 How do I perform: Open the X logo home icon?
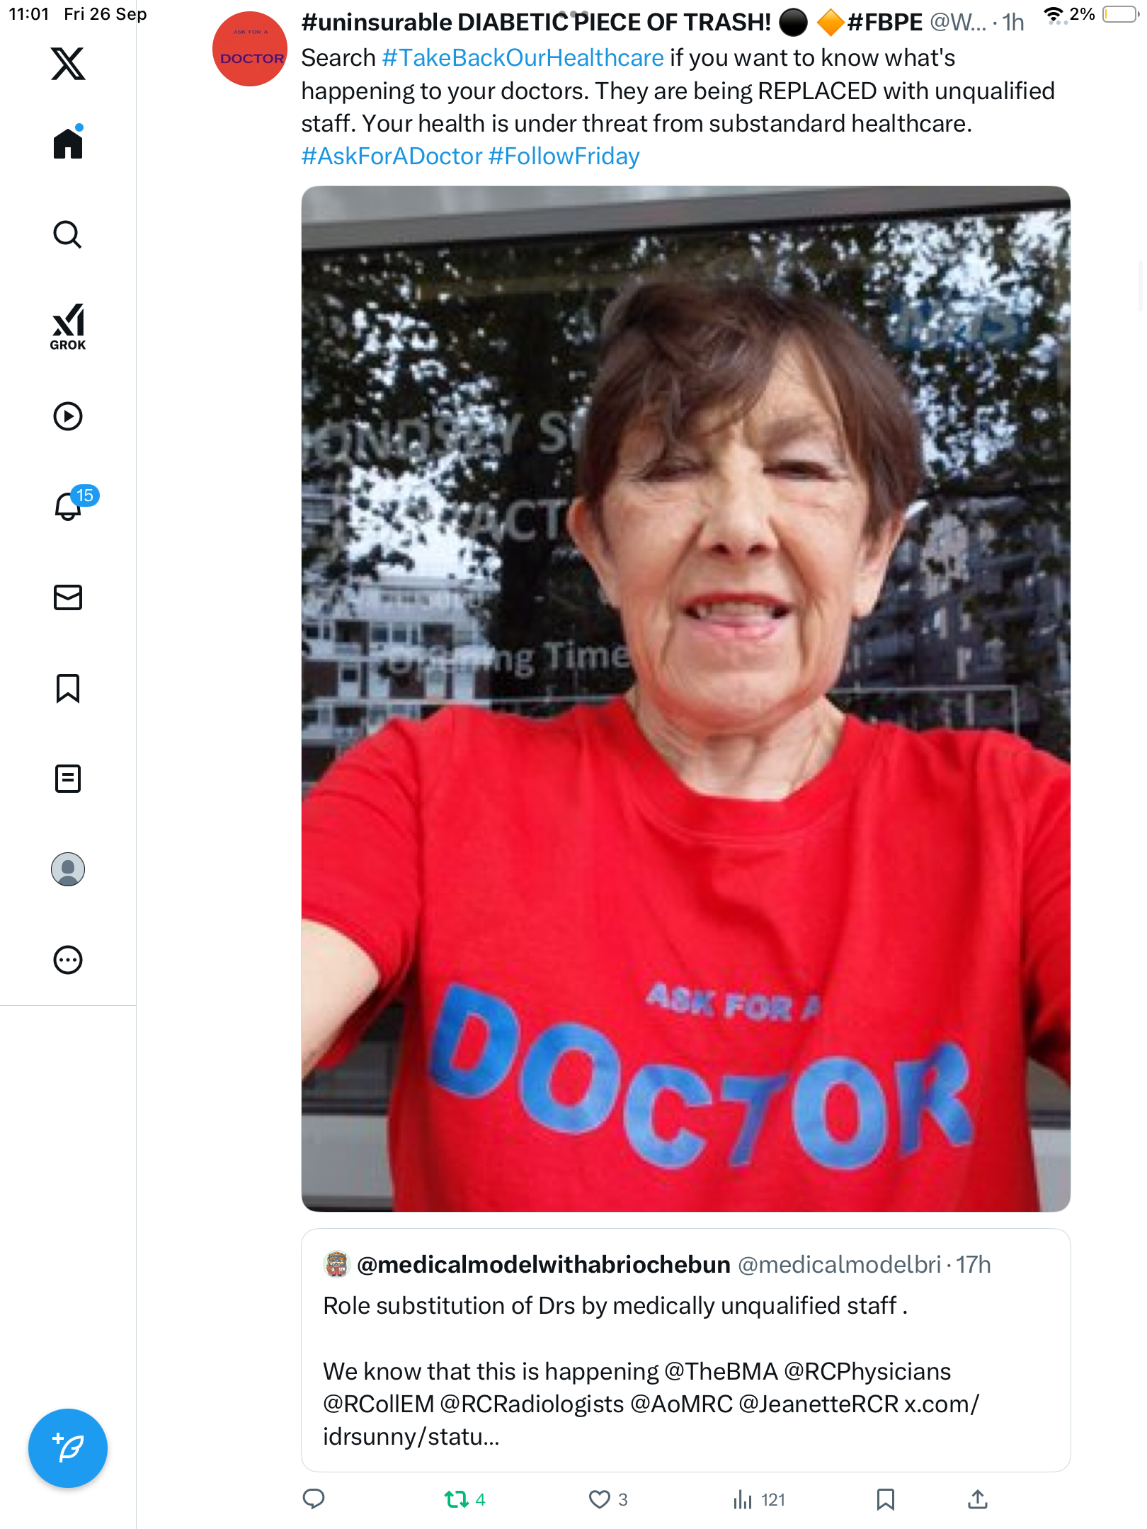(68, 64)
